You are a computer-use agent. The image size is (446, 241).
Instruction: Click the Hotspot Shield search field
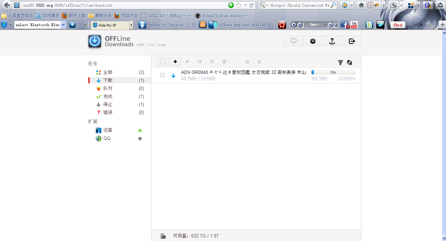300,5
